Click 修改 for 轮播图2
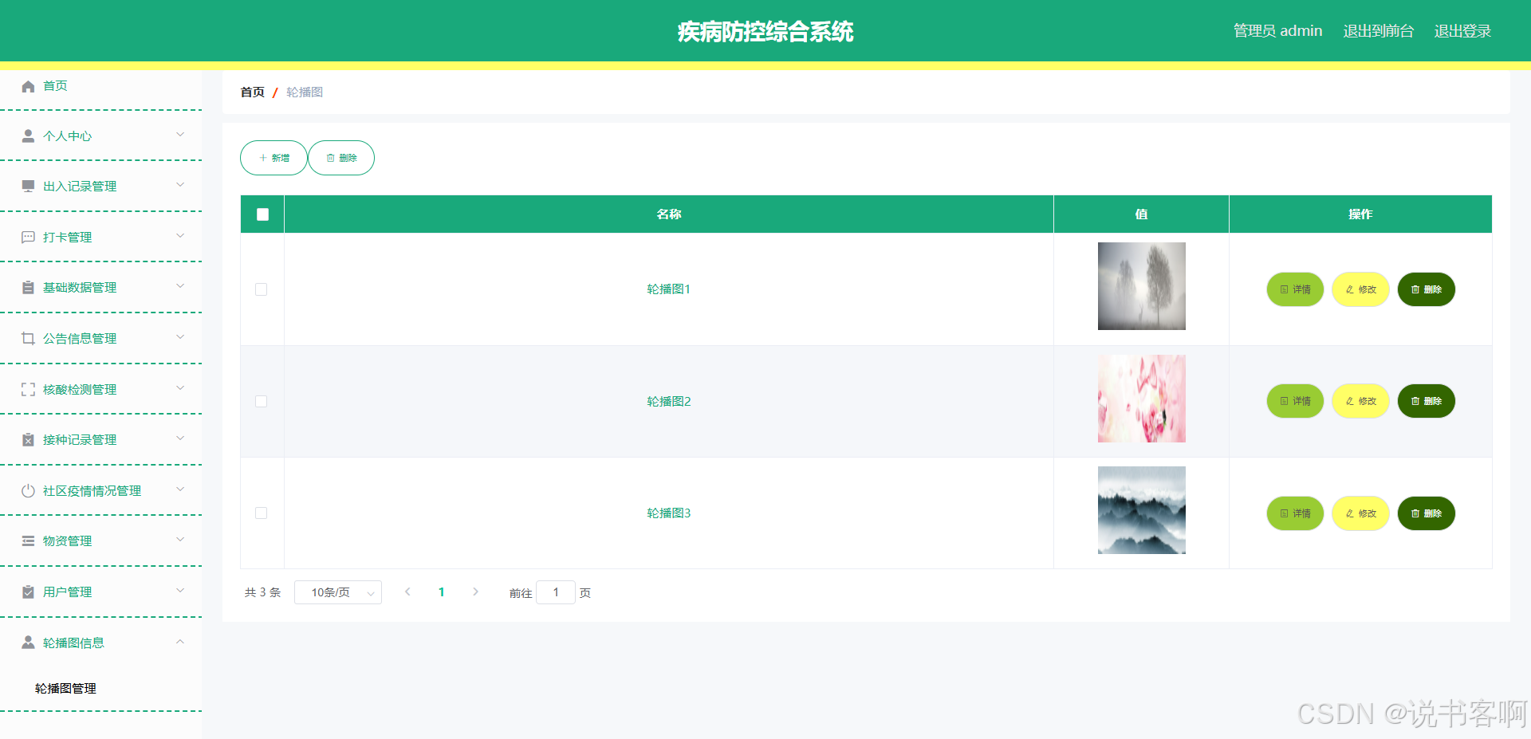Viewport: 1531px width, 739px height. click(x=1360, y=401)
